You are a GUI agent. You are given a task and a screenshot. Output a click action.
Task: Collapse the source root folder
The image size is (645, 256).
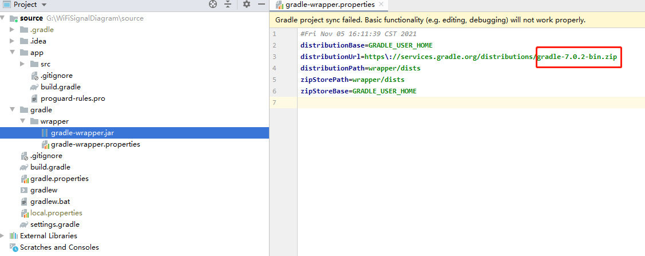tap(3, 18)
